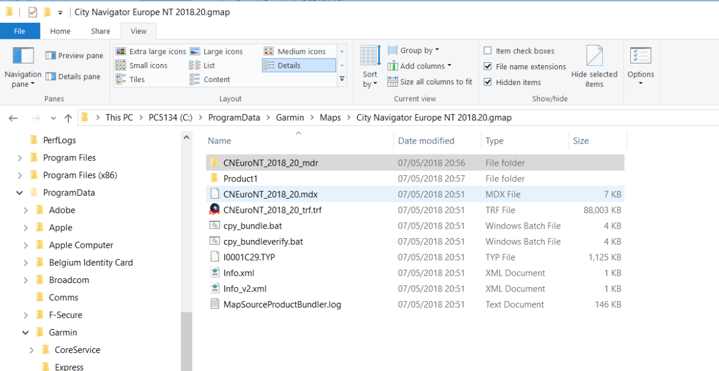
Task: Switch layout to Small icons
Action: coord(142,65)
